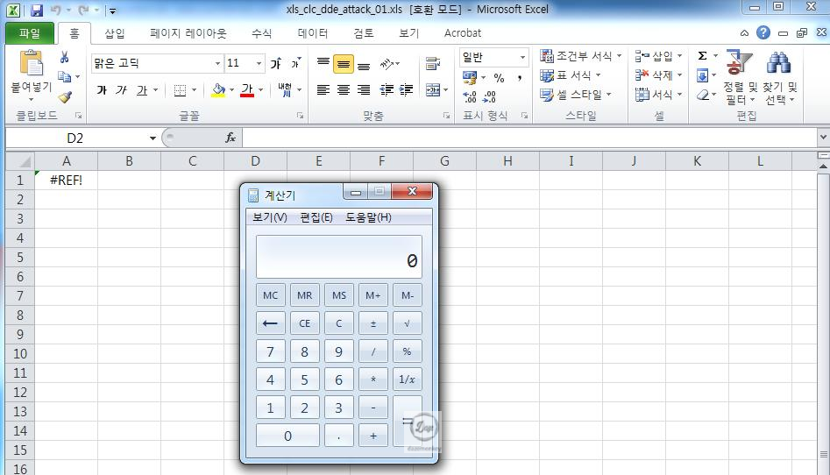Click Sort and Filter funnel icon
This screenshot has width=830, height=475.
click(x=740, y=63)
